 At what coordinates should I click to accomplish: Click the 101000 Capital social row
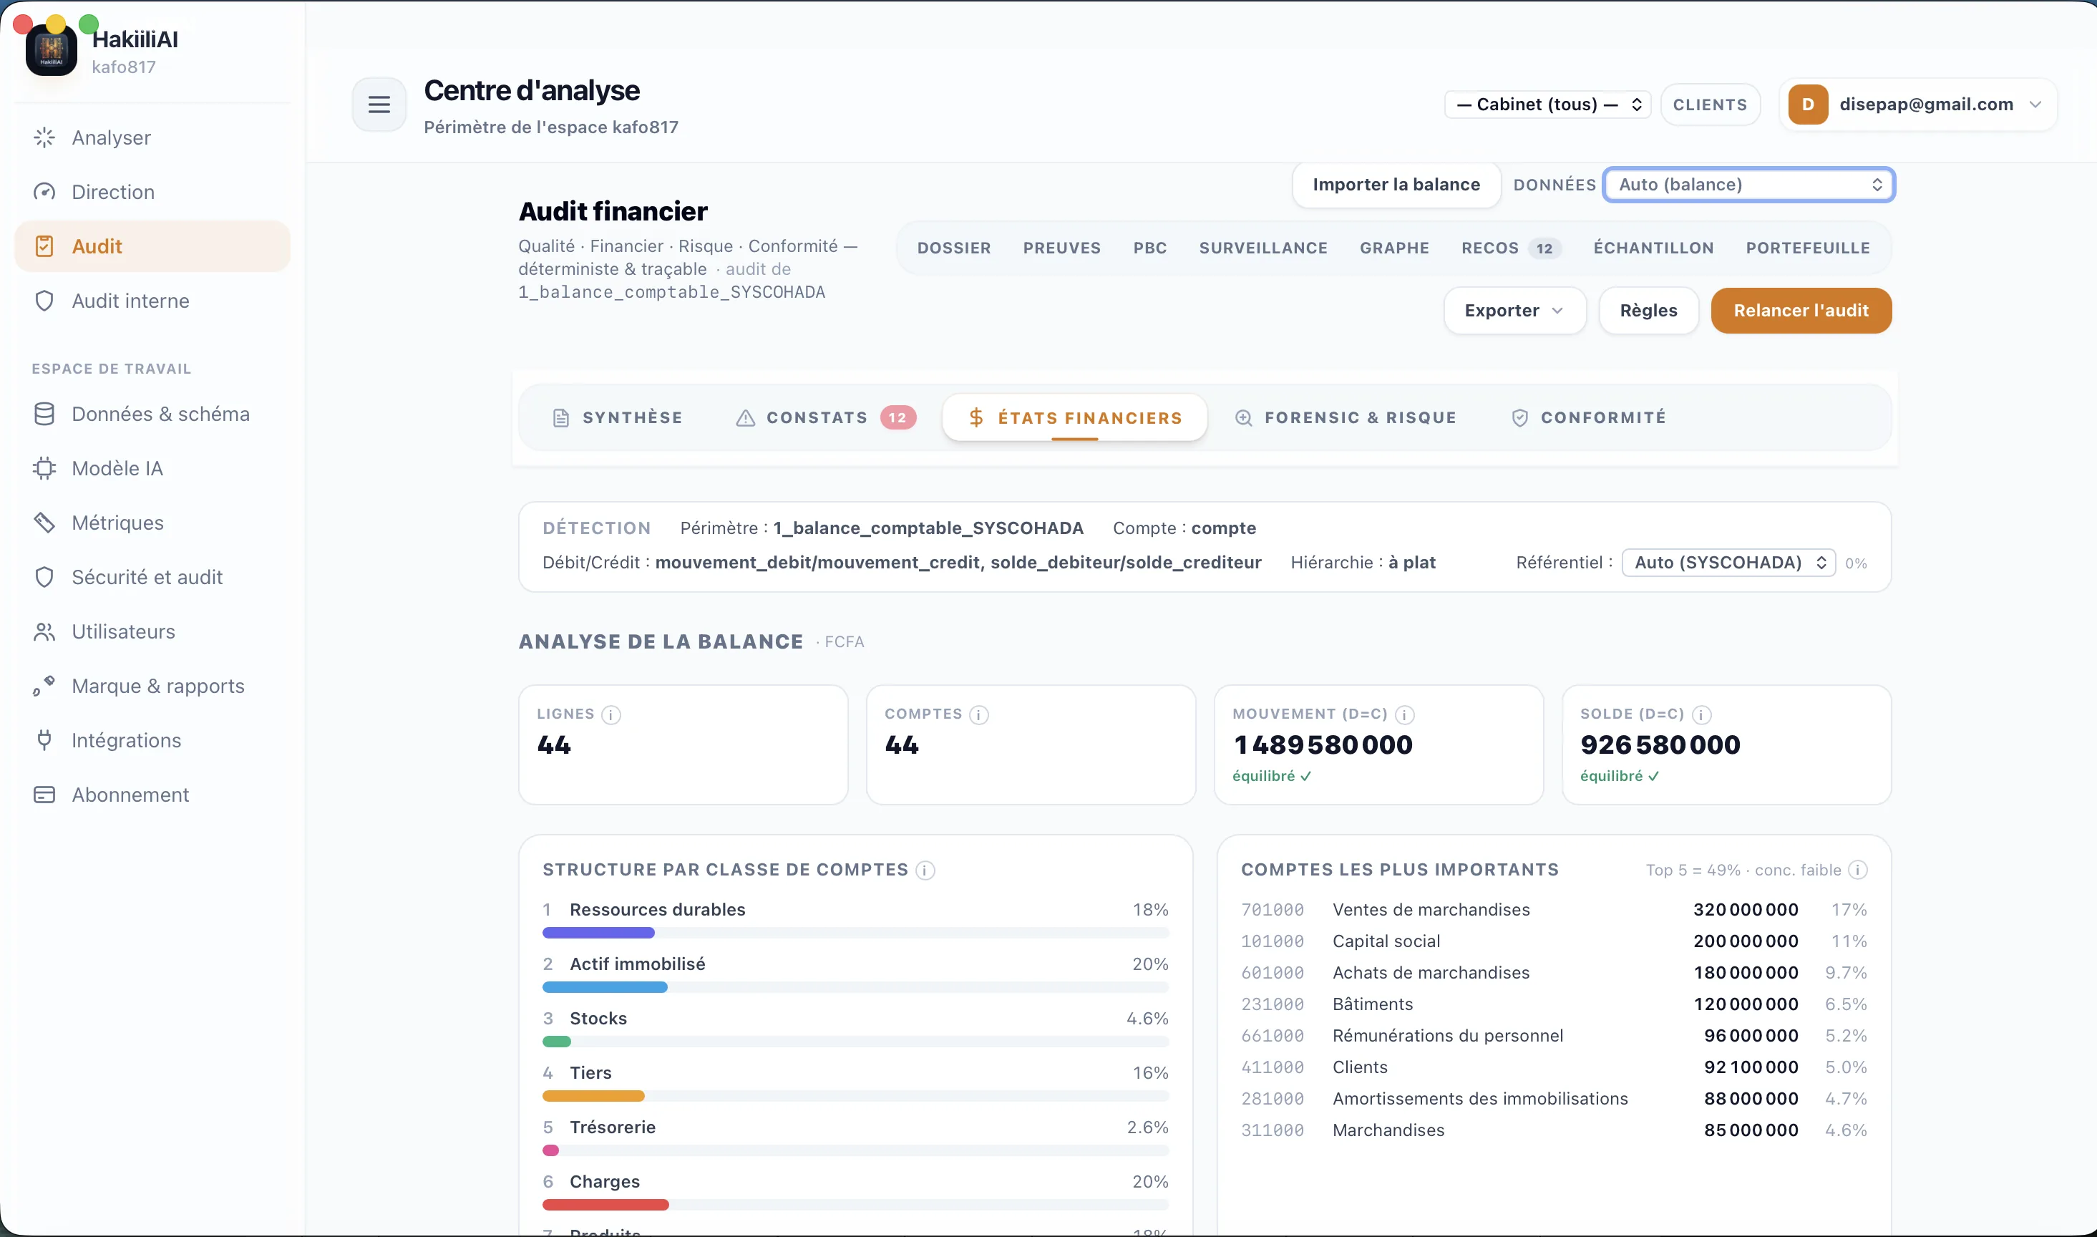(x=1554, y=941)
